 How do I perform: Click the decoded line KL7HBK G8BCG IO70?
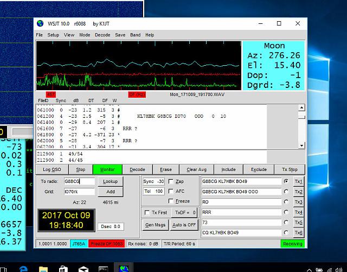(x=131, y=116)
